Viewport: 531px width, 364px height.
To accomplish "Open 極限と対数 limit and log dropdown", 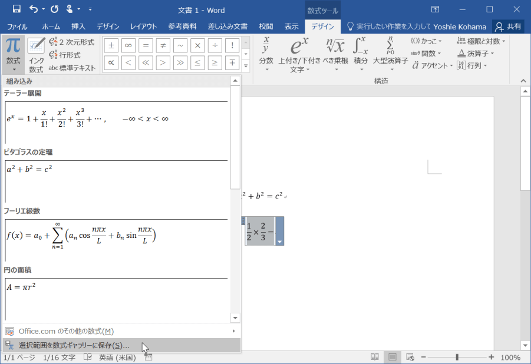I will pyautogui.click(x=480, y=41).
